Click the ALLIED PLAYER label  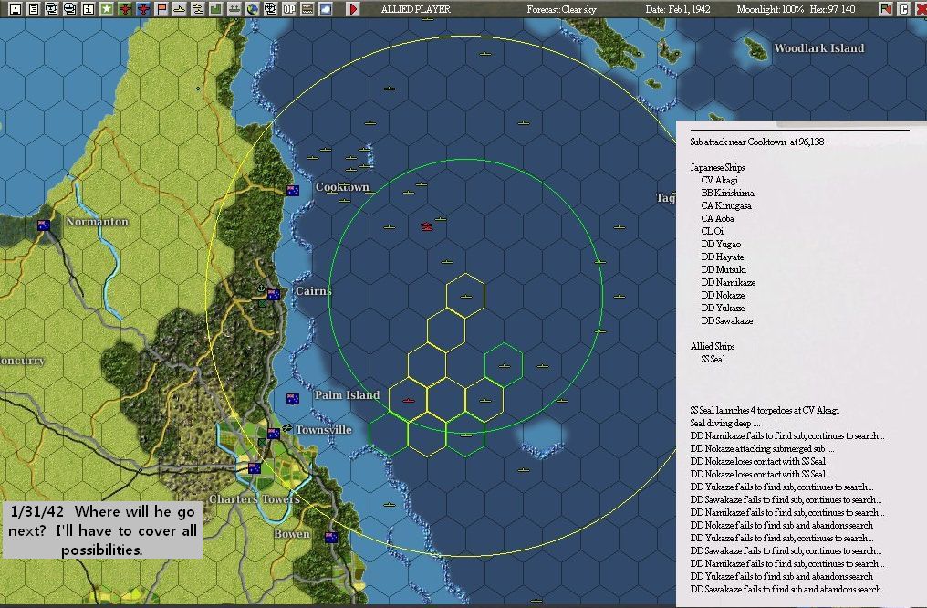[416, 9]
